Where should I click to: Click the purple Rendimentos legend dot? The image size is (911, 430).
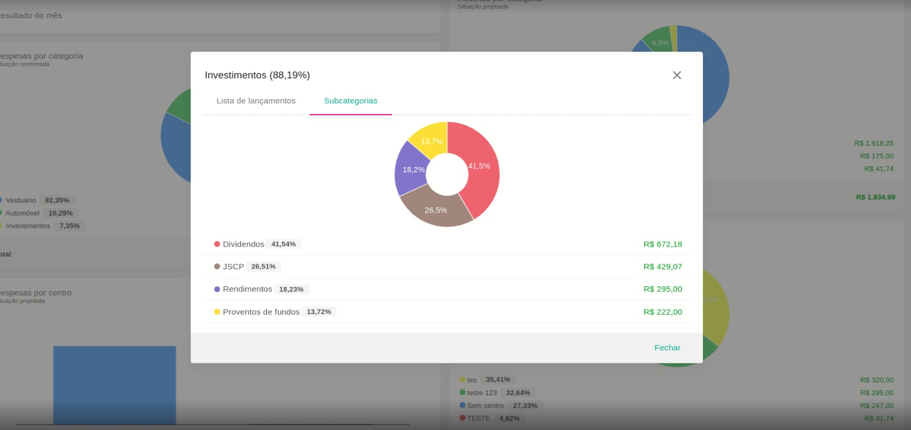(x=217, y=289)
